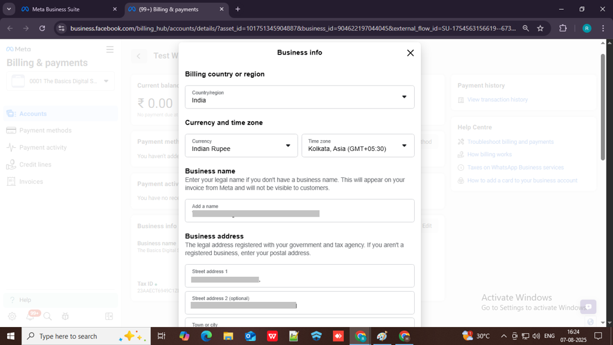Open How to add a card link

pos(522,180)
